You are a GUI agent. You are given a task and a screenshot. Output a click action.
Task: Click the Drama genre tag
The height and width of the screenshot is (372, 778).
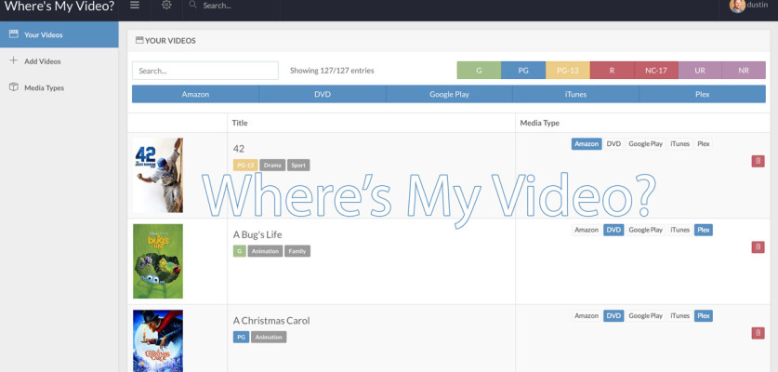point(272,165)
